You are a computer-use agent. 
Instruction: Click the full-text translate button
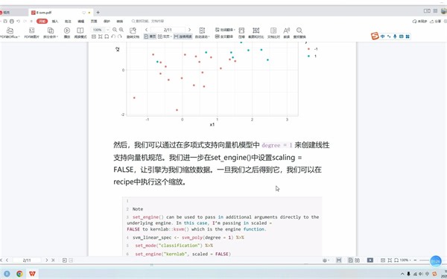click(224, 36)
